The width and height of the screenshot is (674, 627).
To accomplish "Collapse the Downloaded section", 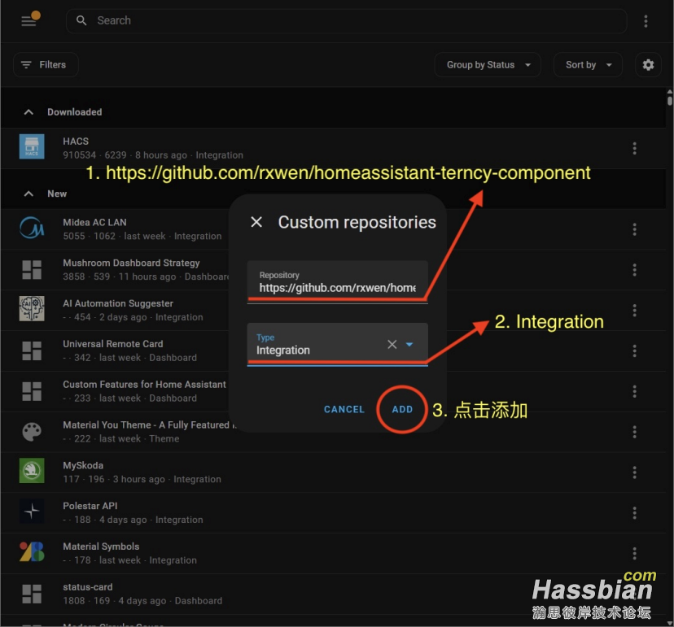I will coord(28,112).
